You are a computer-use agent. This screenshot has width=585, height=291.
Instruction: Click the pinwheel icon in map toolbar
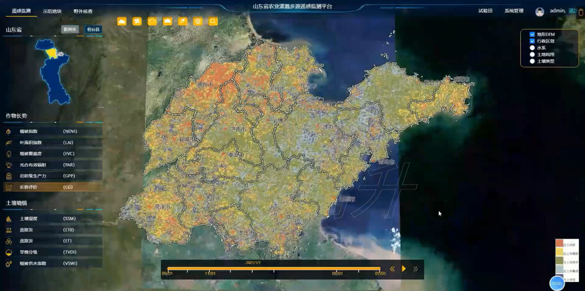pyautogui.click(x=137, y=21)
